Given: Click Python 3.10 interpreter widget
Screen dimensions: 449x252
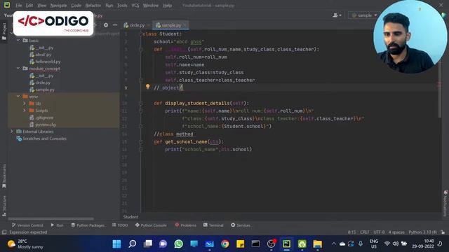Looking at the screenshot, I should [x=422, y=232].
